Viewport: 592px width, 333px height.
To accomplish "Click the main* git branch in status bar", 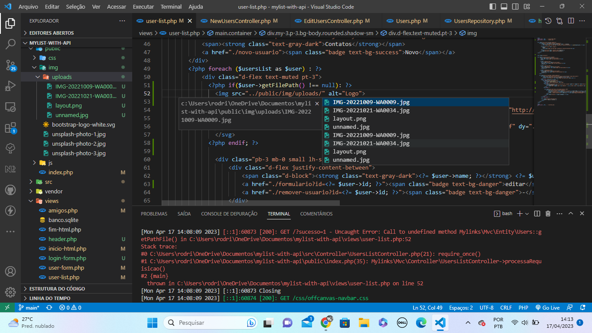I will click(29, 307).
